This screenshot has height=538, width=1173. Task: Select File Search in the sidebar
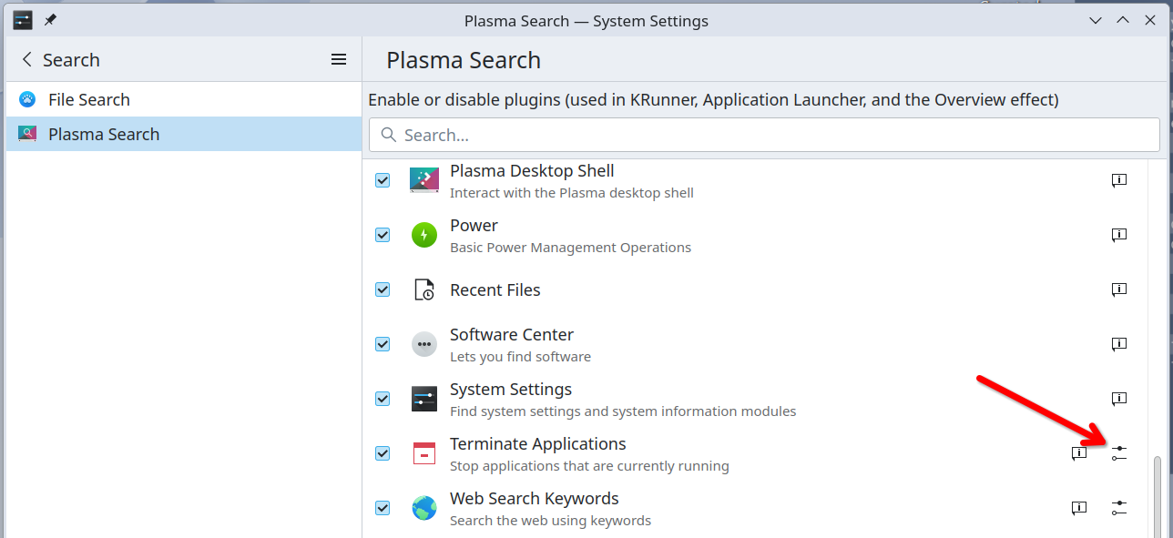point(89,100)
